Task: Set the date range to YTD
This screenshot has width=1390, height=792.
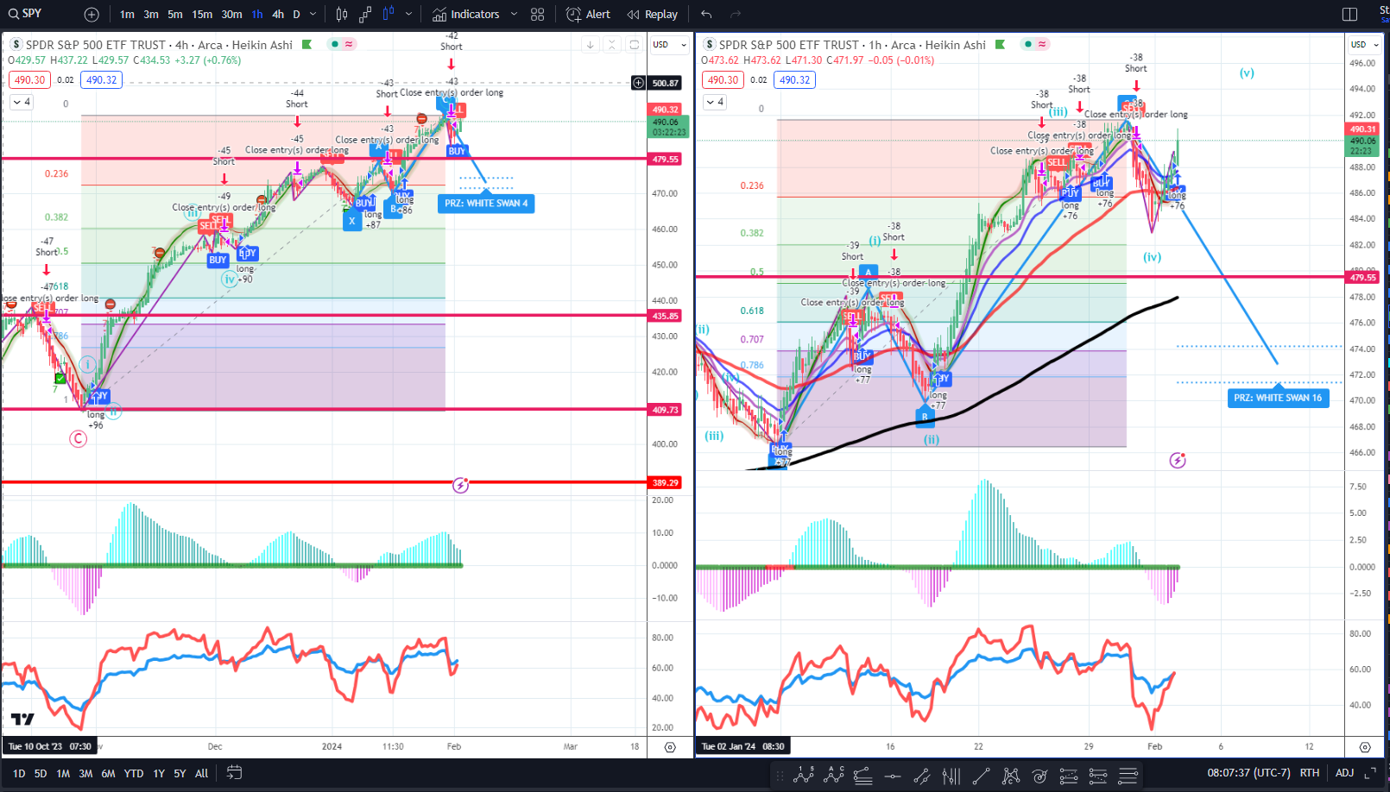Action: 134,774
